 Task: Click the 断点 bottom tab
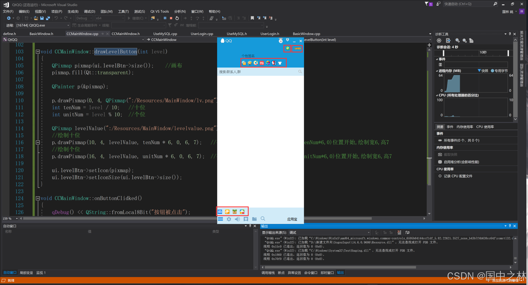click(281, 273)
